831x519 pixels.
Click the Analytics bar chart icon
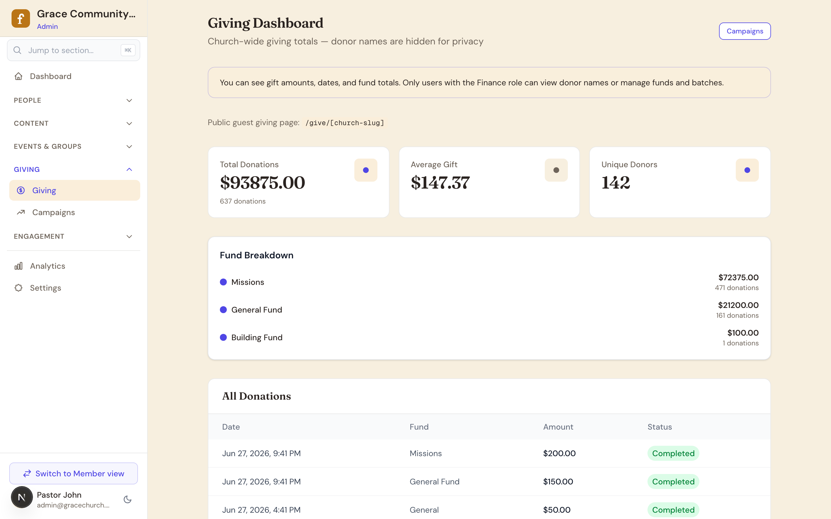click(18, 266)
